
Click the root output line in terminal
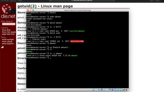(28, 21)
